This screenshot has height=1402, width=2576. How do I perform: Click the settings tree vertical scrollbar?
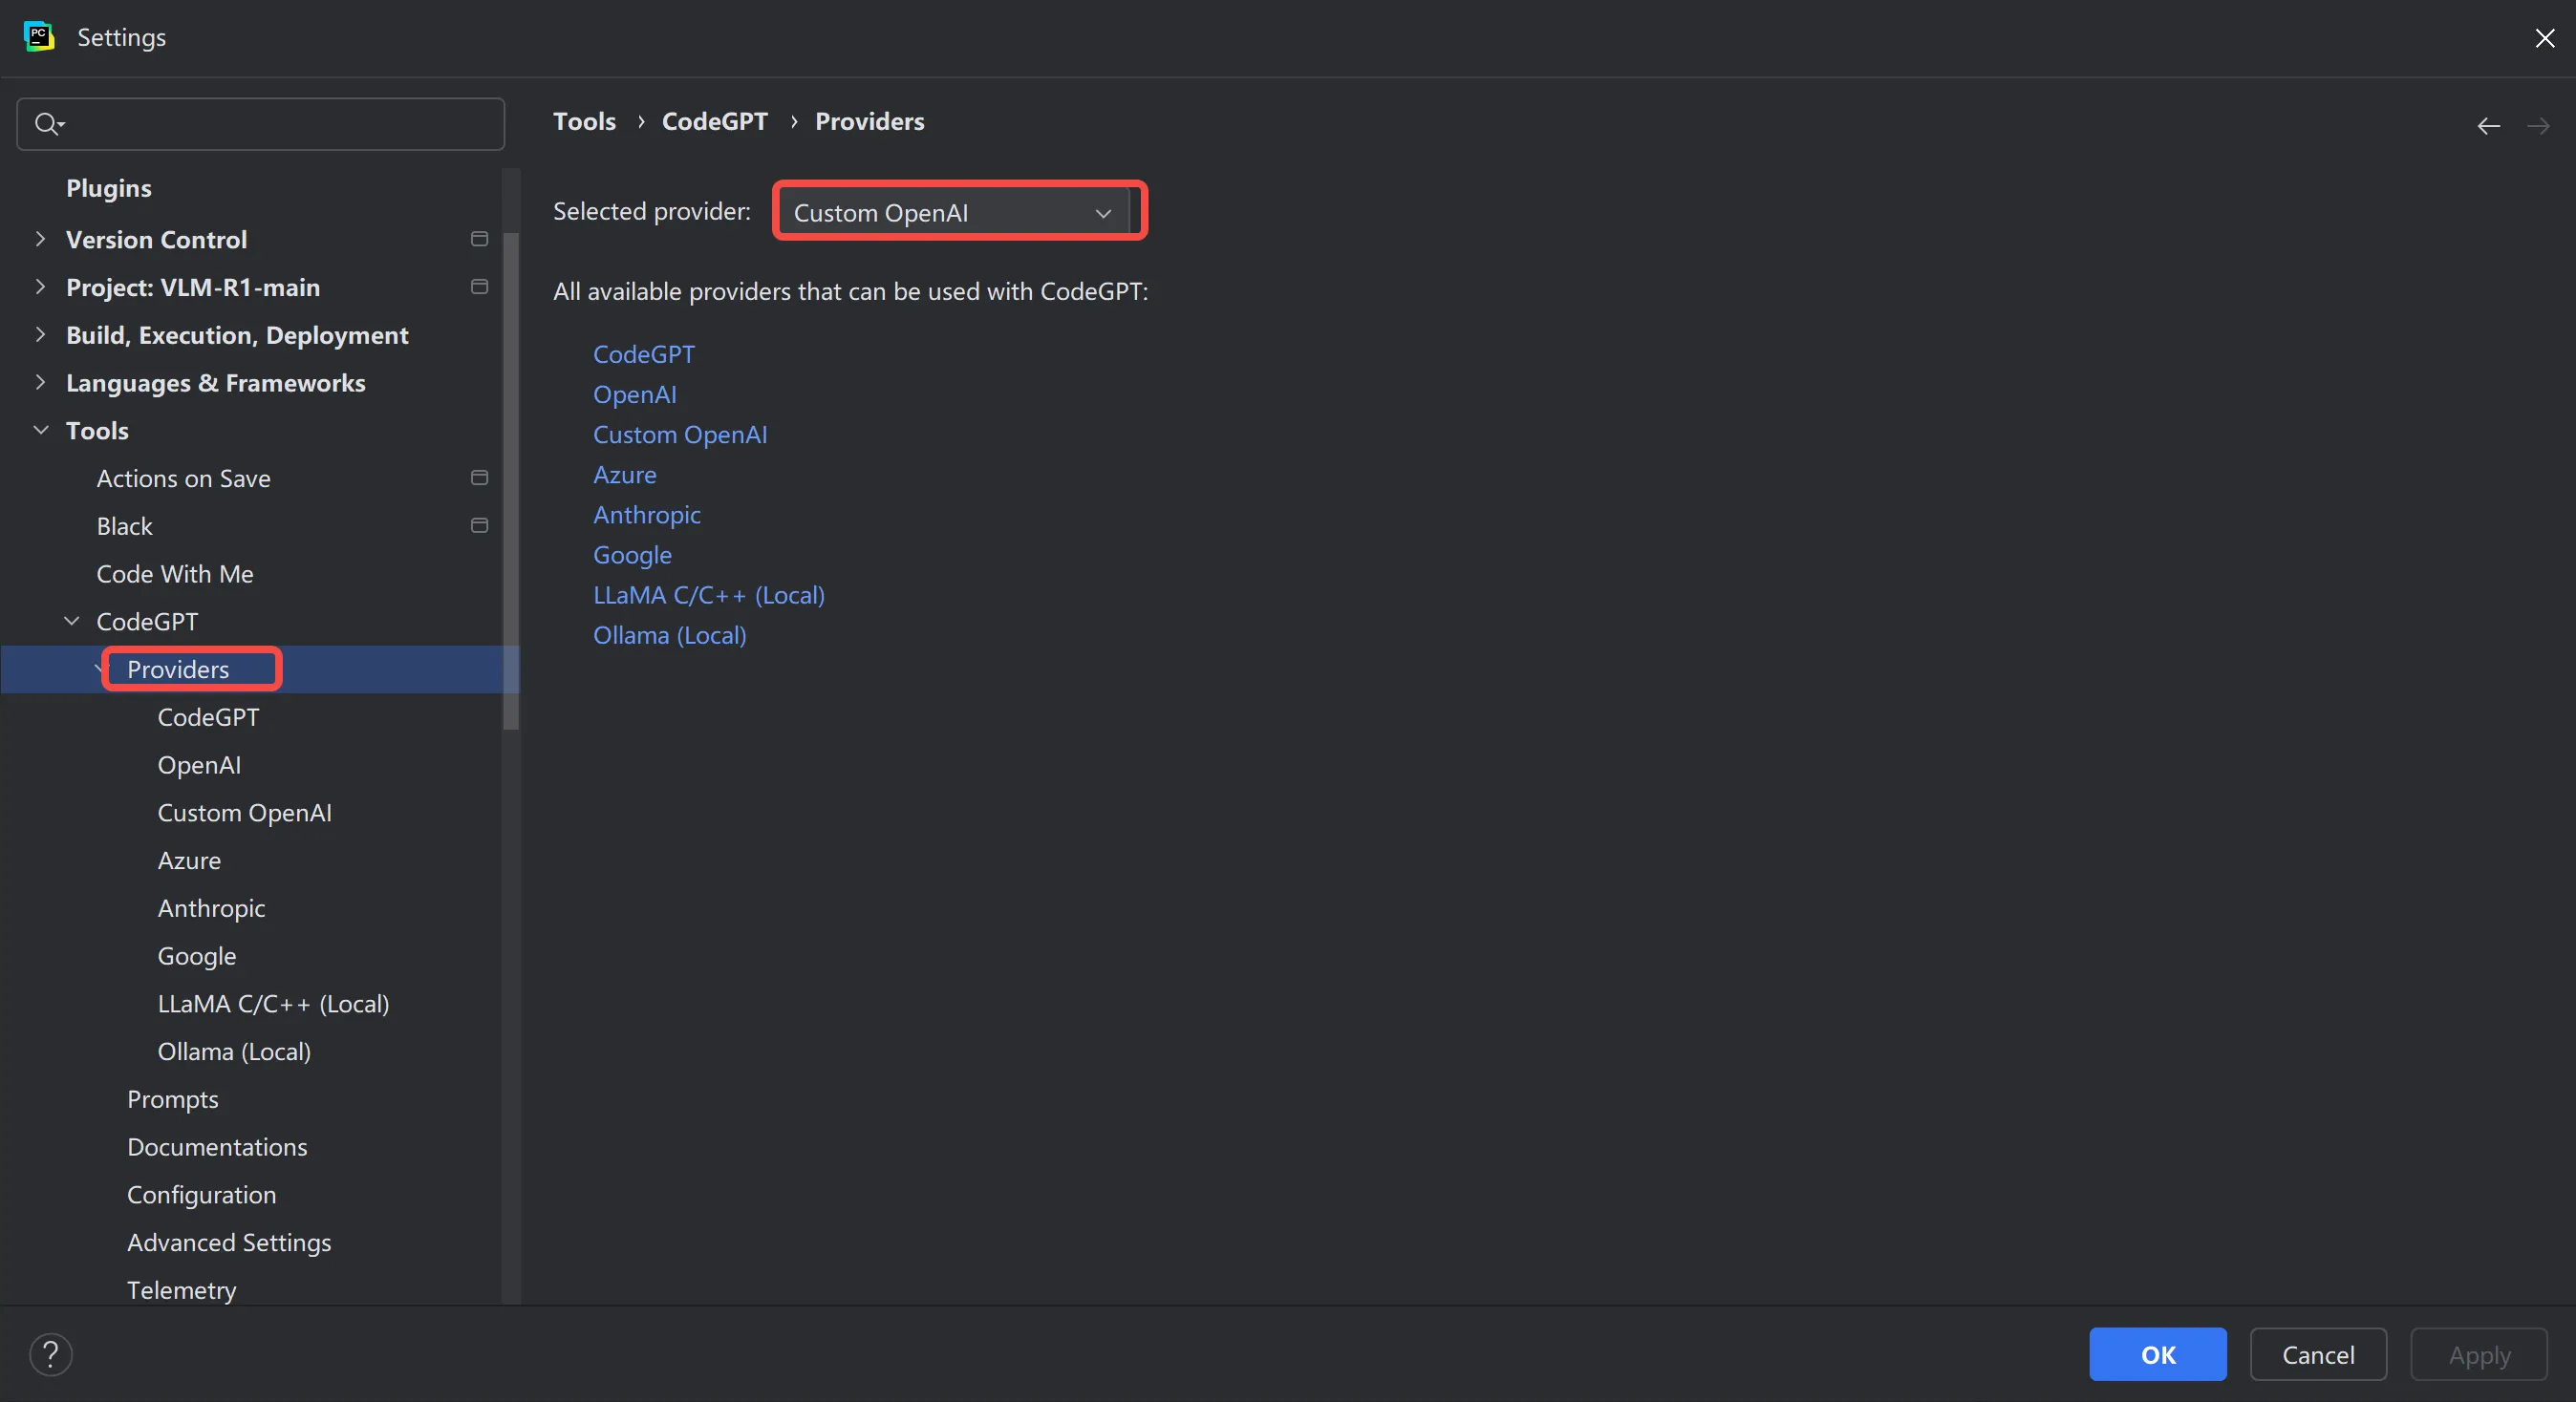511,479
